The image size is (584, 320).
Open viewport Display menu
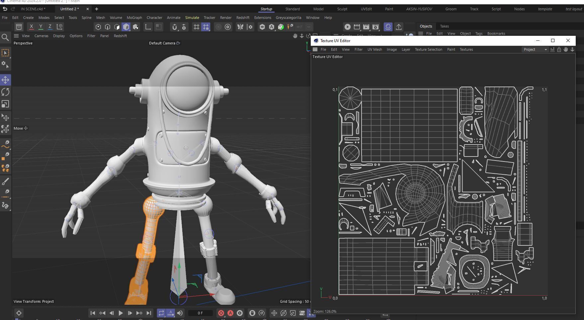[x=59, y=36]
